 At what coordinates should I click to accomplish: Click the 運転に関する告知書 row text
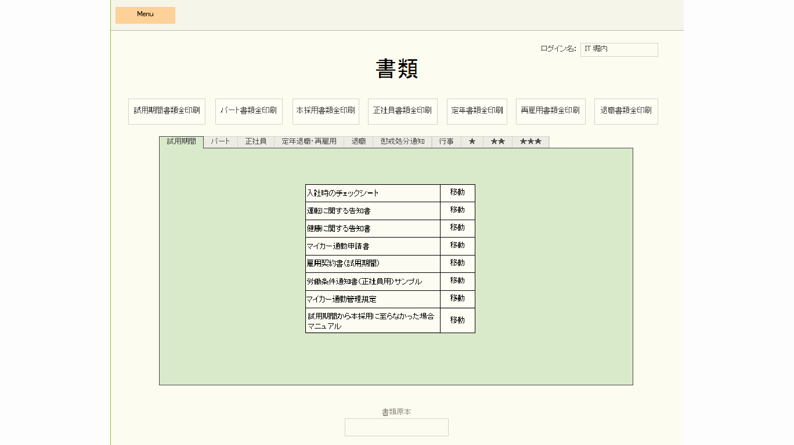[x=339, y=211]
